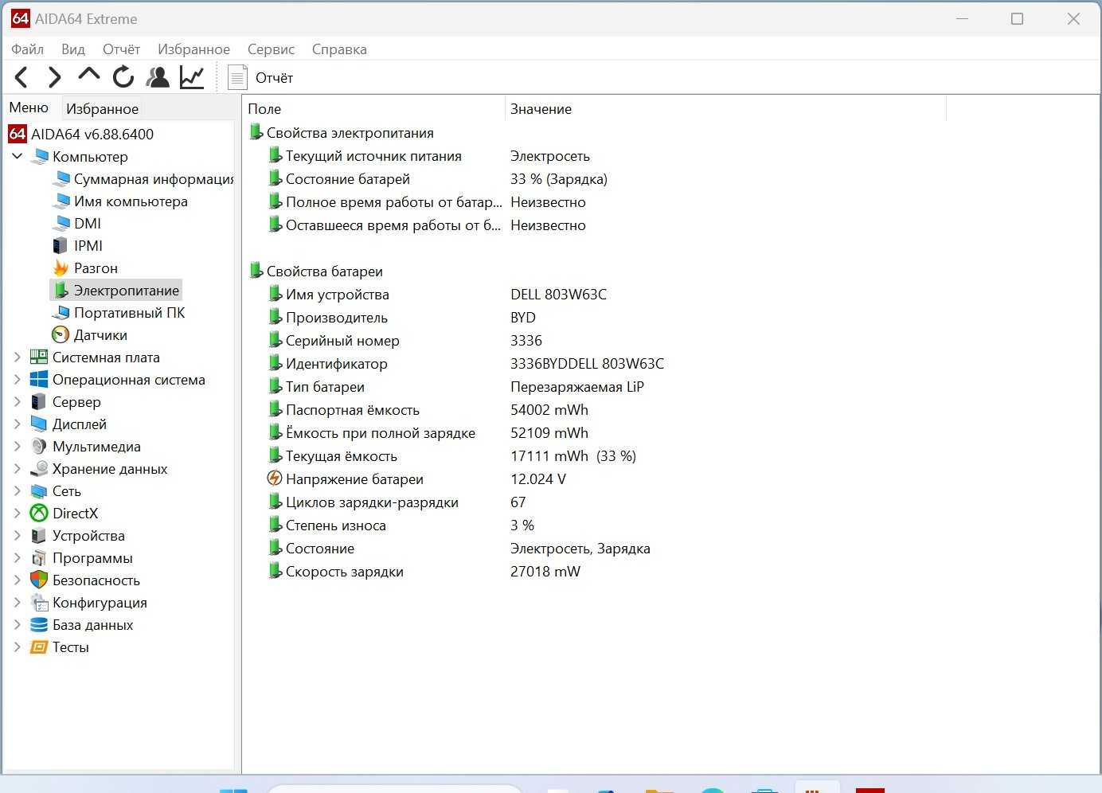Select the Состояние батарей row
The width and height of the screenshot is (1102, 793).
click(x=438, y=179)
